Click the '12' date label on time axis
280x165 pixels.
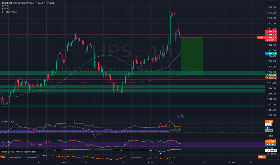tap(38, 162)
